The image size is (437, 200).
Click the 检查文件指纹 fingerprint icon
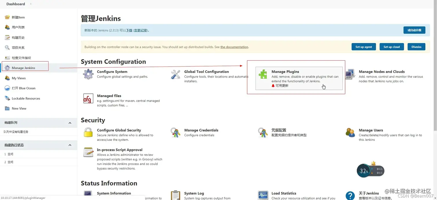coord(7,58)
